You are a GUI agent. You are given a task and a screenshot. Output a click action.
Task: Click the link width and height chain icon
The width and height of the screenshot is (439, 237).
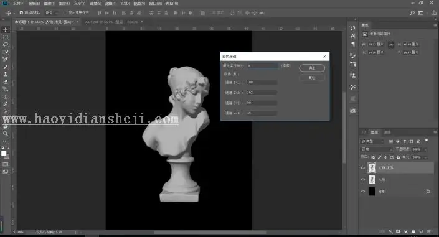(391, 45)
